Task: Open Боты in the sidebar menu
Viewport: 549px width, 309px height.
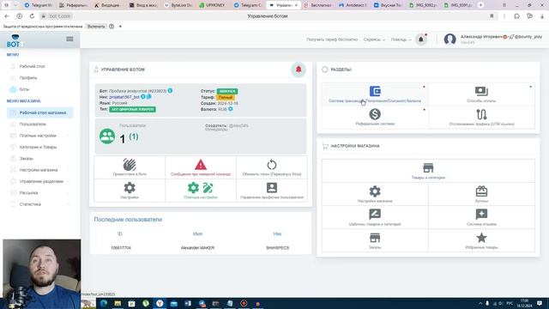Action: [x=24, y=89]
